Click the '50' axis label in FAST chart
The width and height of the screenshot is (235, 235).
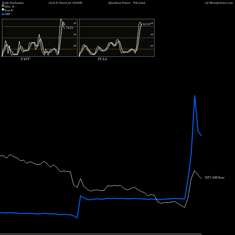tap(75, 34)
